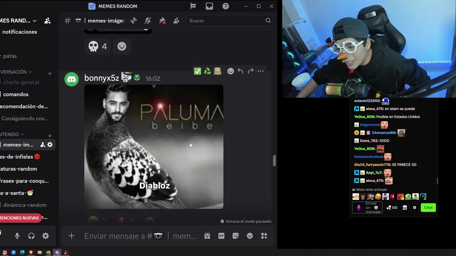Open the aturas-random channel
This screenshot has height=256, width=456.
19,169
